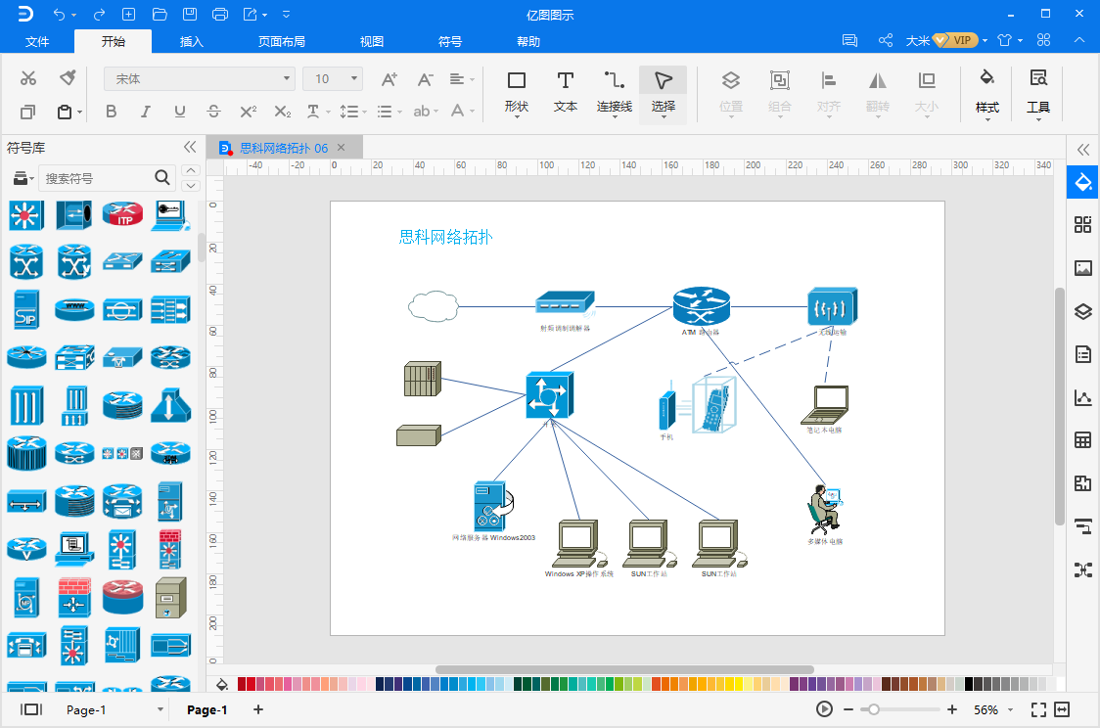Open the zoom level dropdown at 56%

(x=1010, y=709)
